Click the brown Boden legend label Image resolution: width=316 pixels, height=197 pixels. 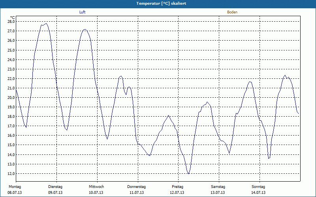pos(232,12)
